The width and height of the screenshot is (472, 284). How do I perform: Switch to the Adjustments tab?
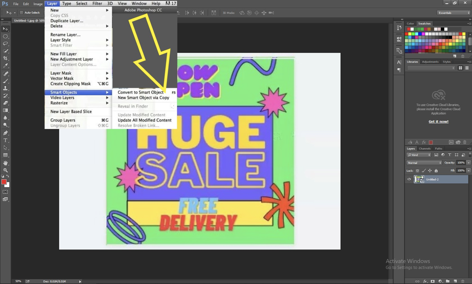430,62
